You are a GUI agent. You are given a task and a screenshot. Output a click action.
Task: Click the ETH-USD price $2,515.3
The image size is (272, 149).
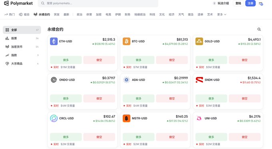[x=109, y=40]
